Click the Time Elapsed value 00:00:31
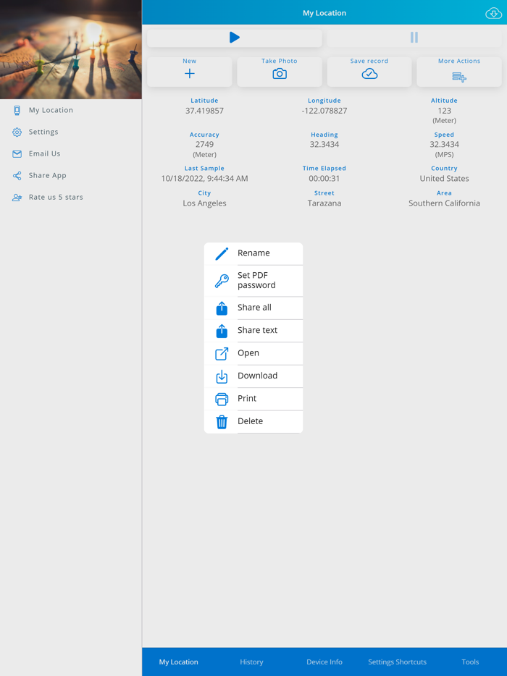The width and height of the screenshot is (507, 676). point(324,179)
